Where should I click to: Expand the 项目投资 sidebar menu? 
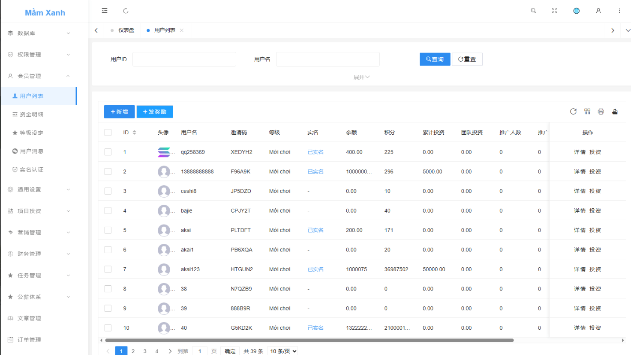pyautogui.click(x=39, y=211)
